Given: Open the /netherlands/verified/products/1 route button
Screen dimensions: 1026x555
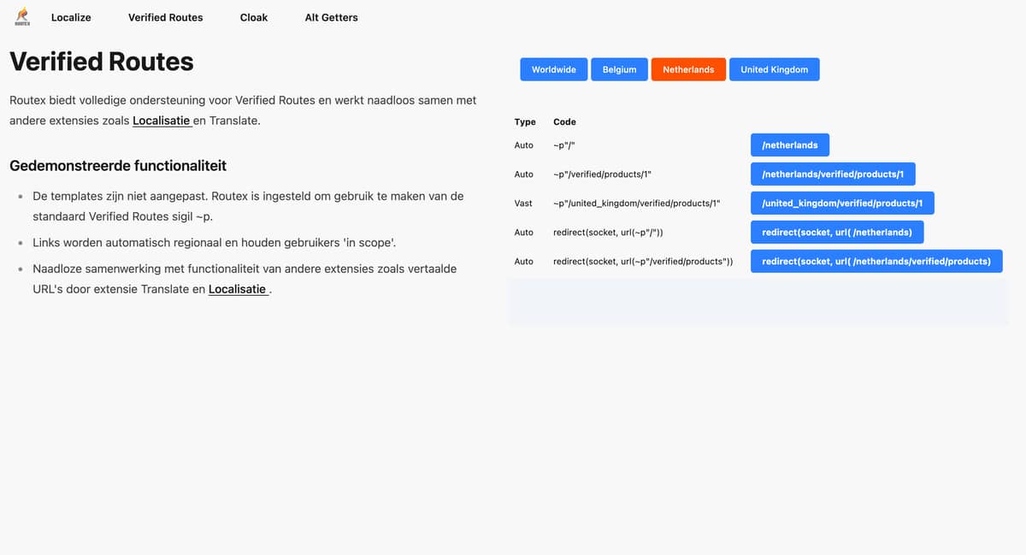Looking at the screenshot, I should coord(832,174).
